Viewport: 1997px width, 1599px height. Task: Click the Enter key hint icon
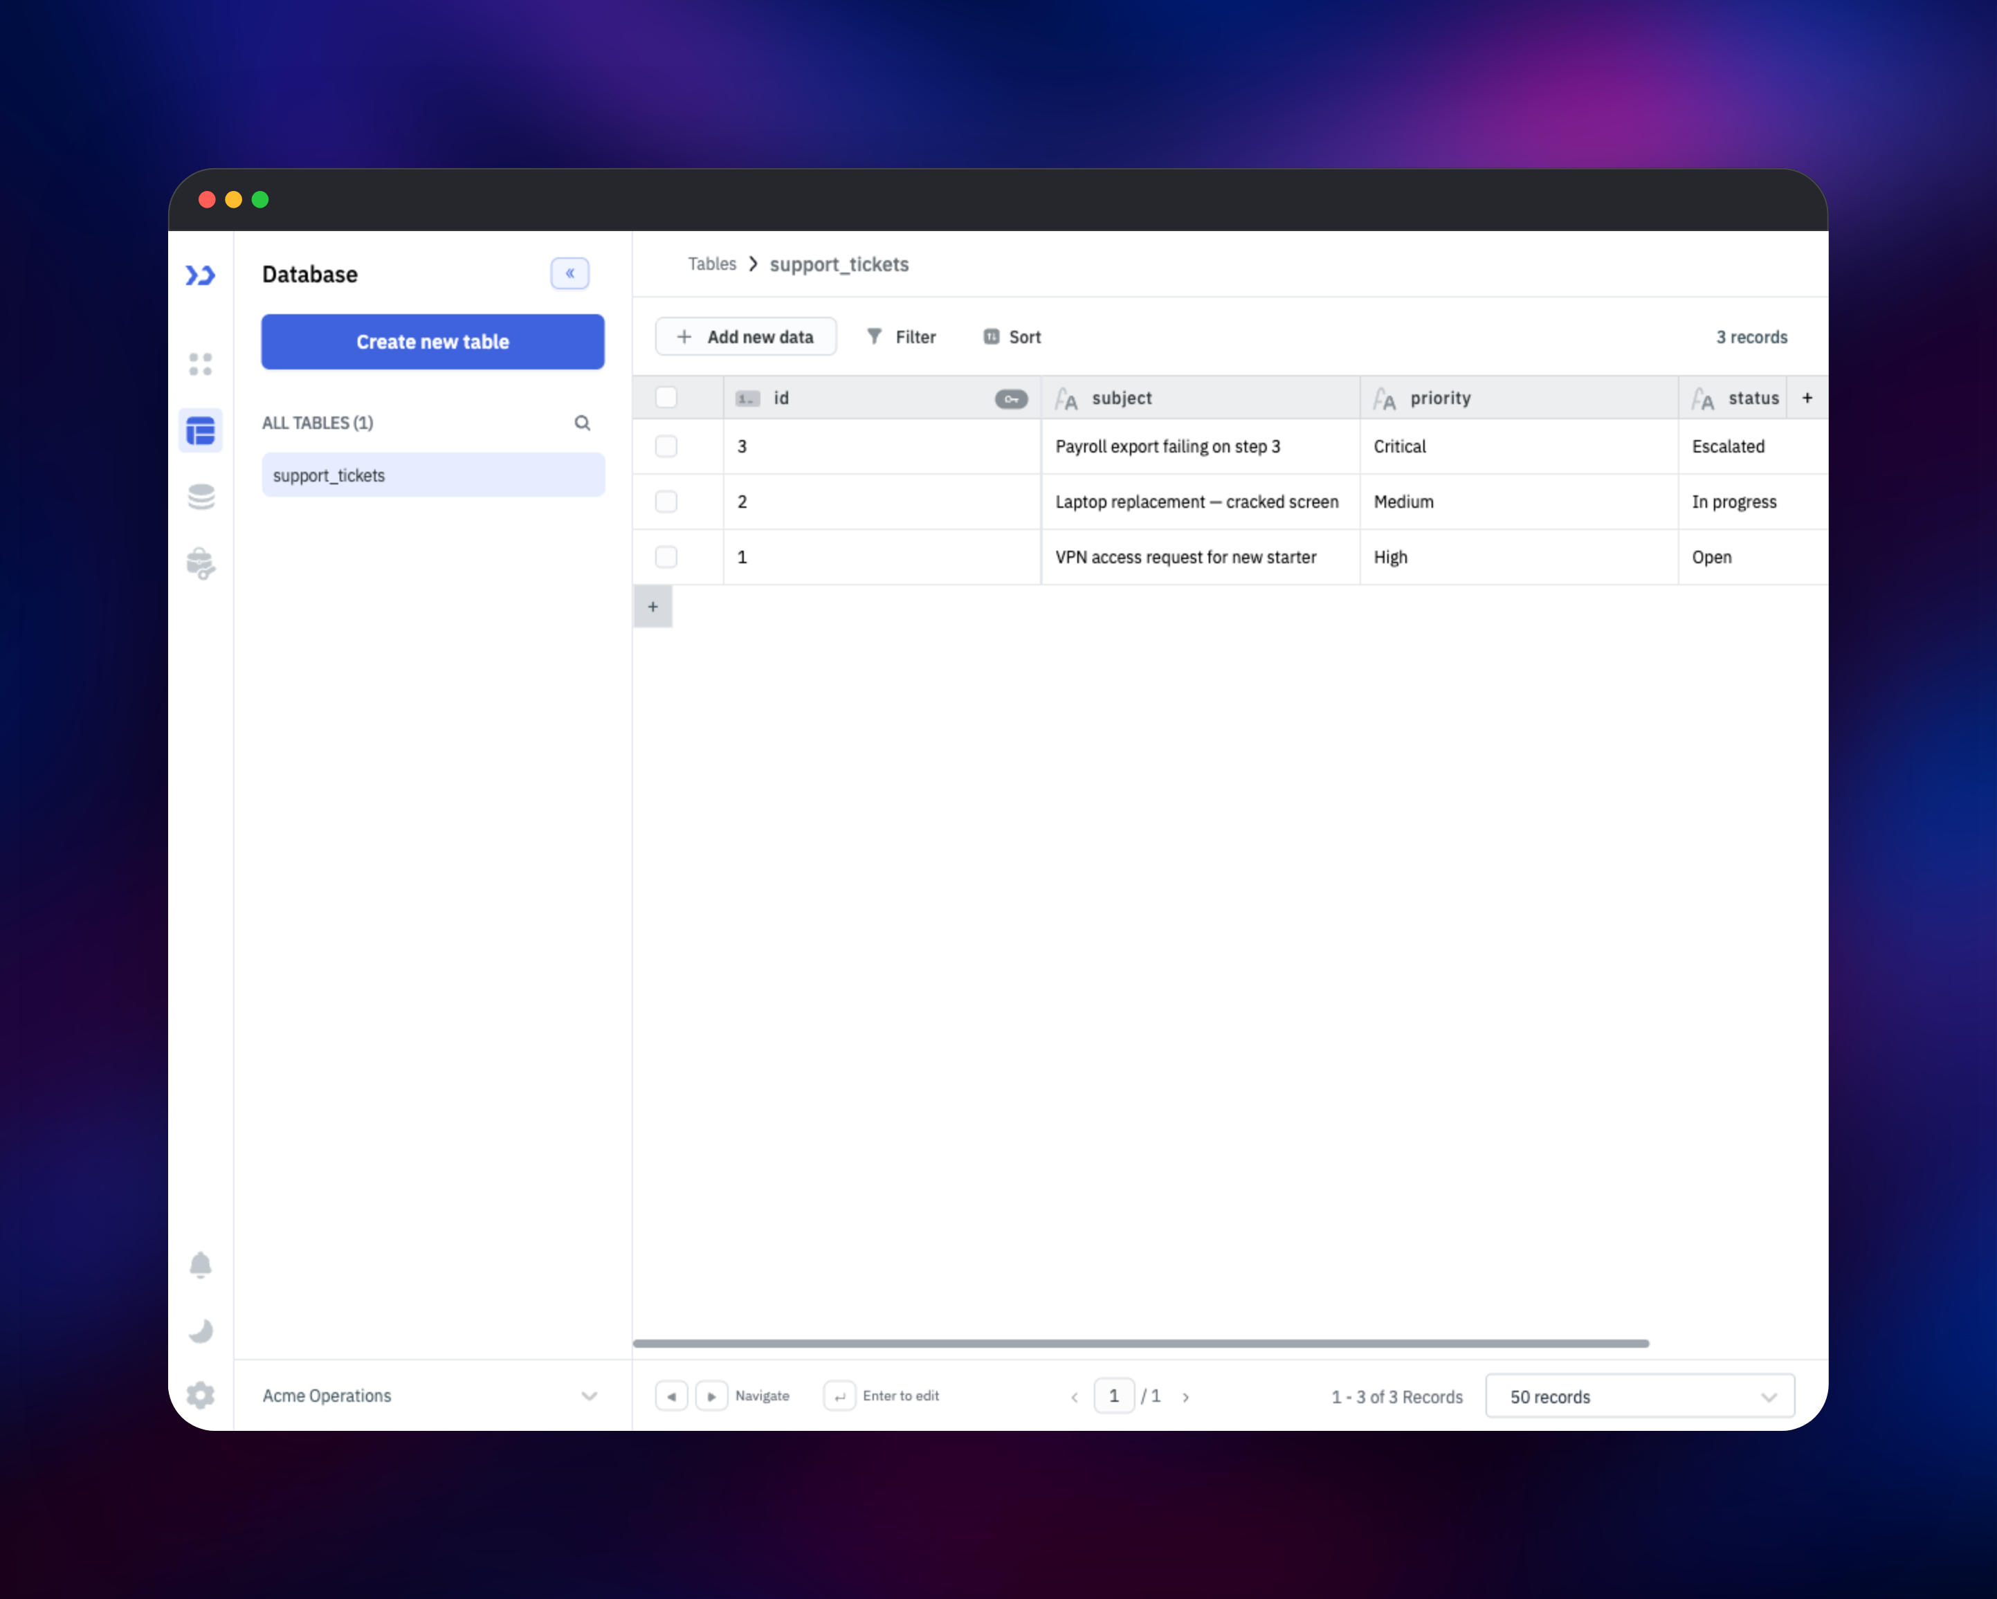pyautogui.click(x=839, y=1395)
